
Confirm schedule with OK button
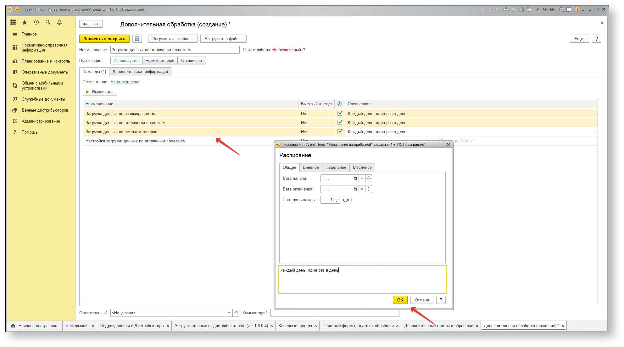coord(400,300)
